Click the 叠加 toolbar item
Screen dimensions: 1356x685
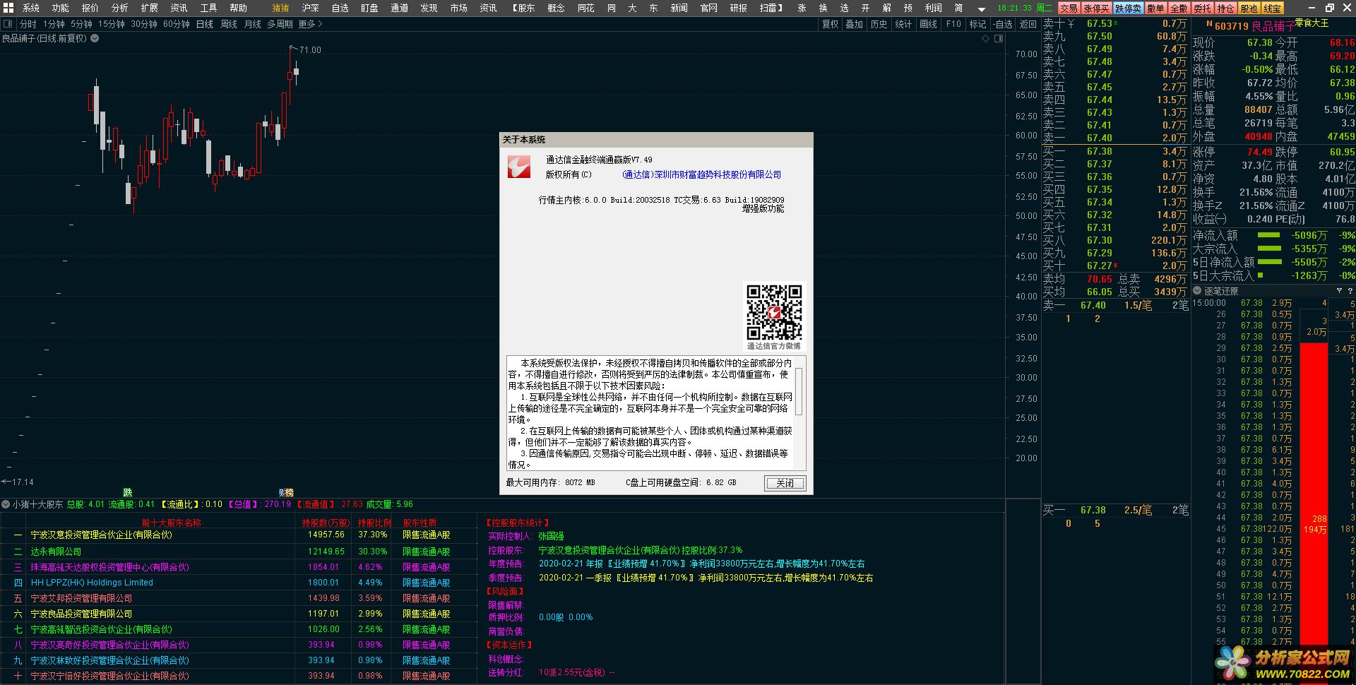pos(855,24)
